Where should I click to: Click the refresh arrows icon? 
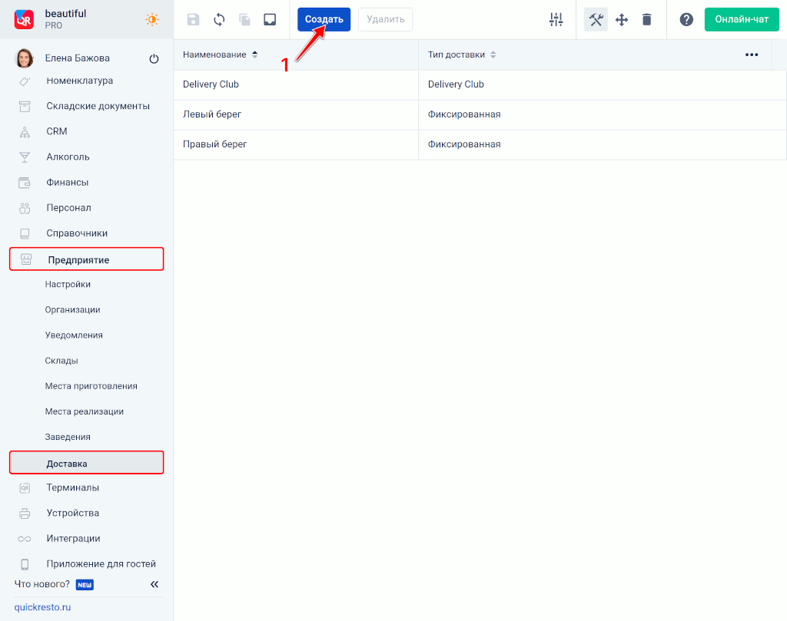click(219, 19)
